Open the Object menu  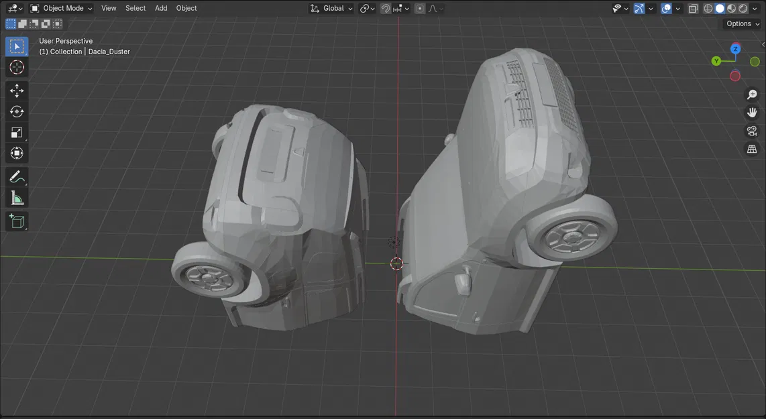click(x=186, y=8)
